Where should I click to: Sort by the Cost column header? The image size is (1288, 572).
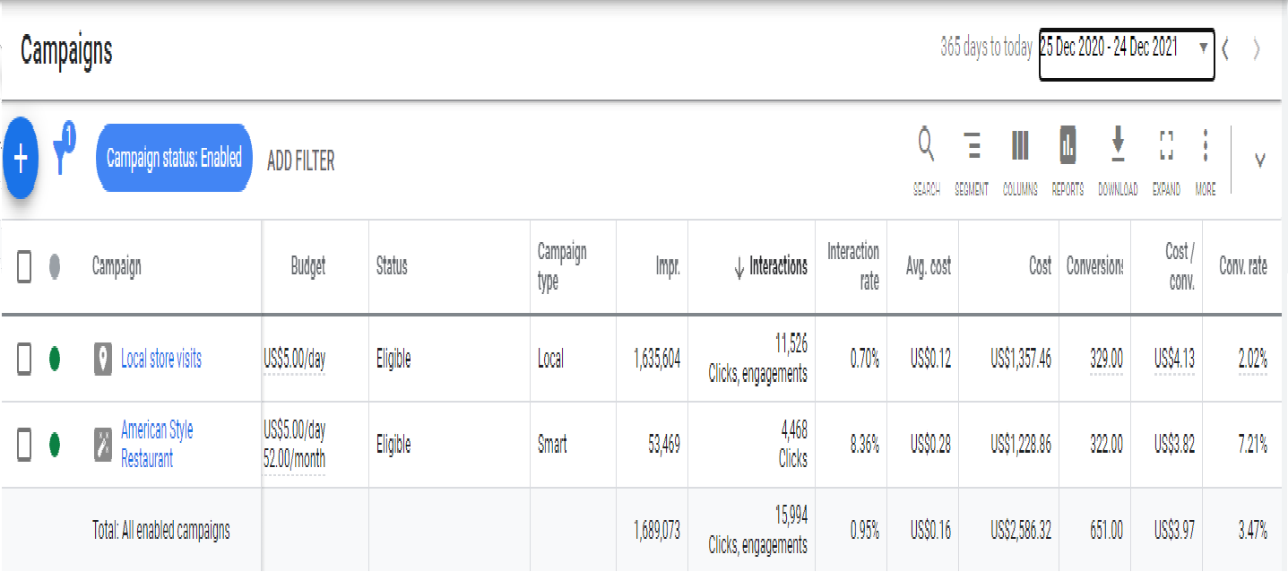click(x=1040, y=266)
